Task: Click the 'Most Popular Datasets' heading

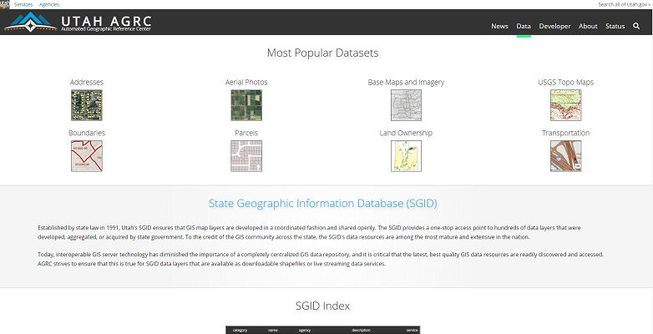Action: (x=323, y=53)
